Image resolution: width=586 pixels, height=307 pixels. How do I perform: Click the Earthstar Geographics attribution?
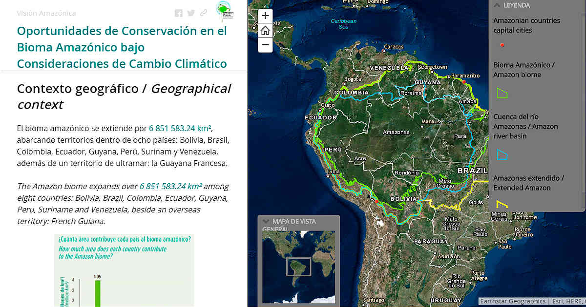click(x=512, y=301)
